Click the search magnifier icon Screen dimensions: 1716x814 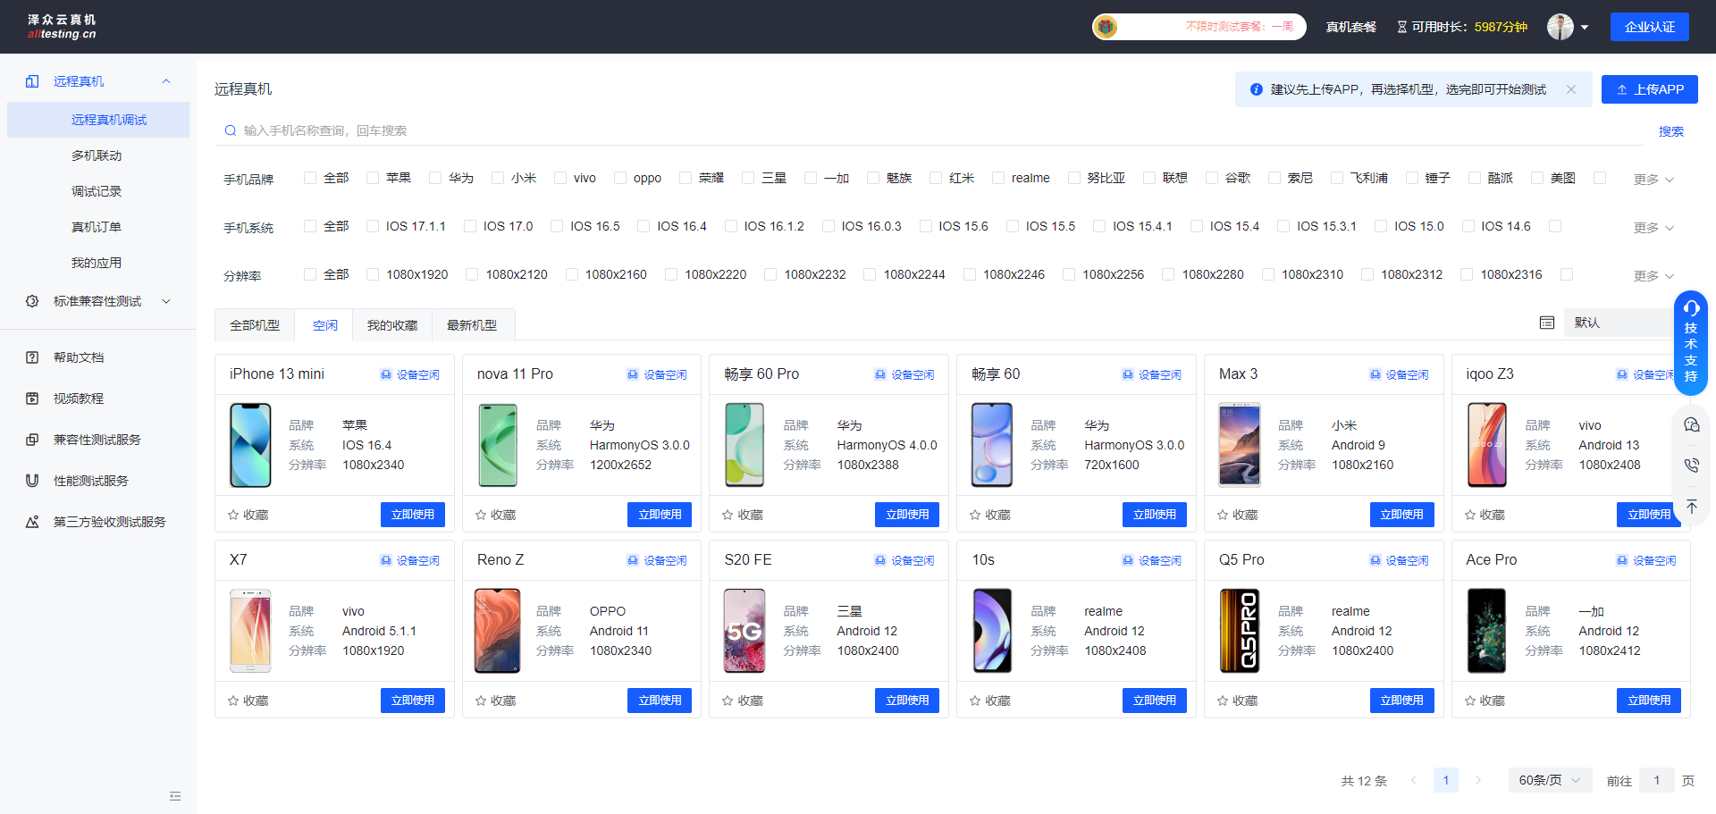231,130
